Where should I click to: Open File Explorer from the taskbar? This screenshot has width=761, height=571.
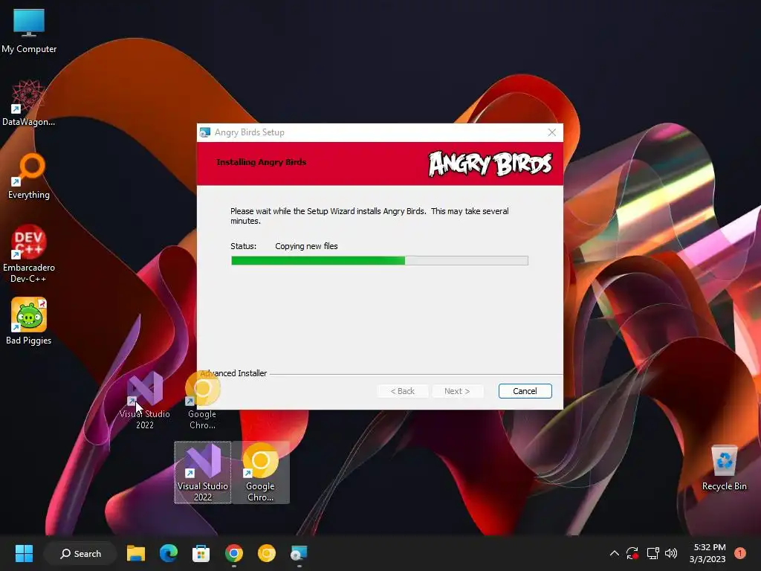pyautogui.click(x=136, y=553)
